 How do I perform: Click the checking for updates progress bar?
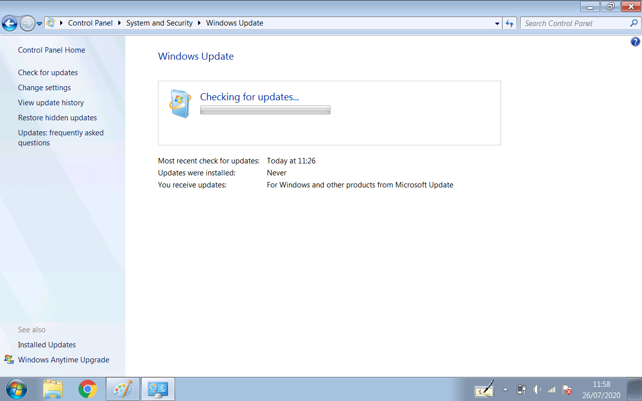click(265, 110)
